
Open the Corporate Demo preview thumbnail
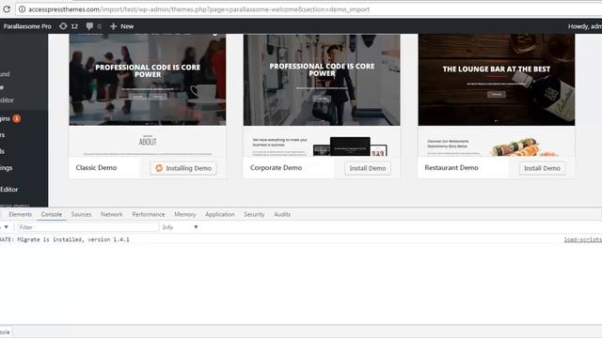pos(322,95)
